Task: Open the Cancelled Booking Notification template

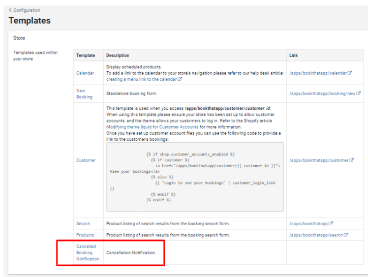Action: click(87, 253)
